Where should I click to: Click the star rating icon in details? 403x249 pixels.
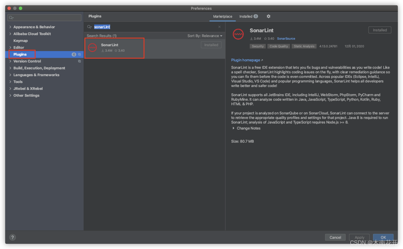click(x=265, y=39)
